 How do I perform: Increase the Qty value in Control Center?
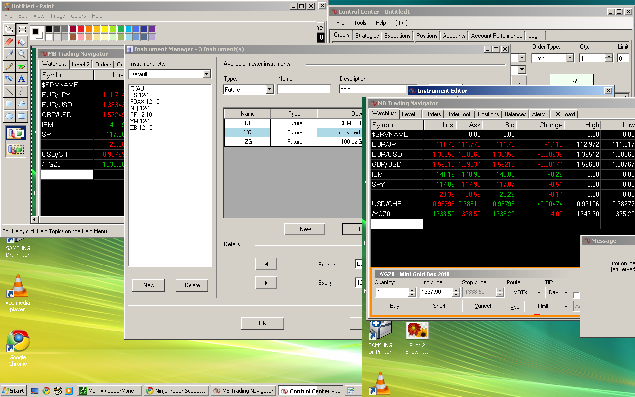pyautogui.click(x=609, y=56)
